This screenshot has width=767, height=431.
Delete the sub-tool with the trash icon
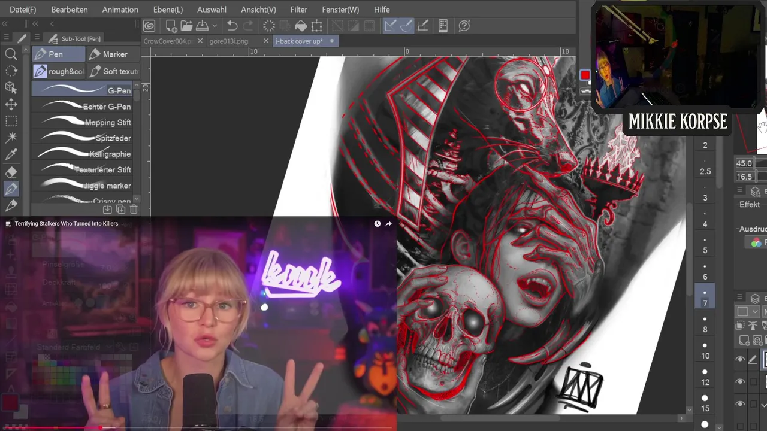point(134,210)
